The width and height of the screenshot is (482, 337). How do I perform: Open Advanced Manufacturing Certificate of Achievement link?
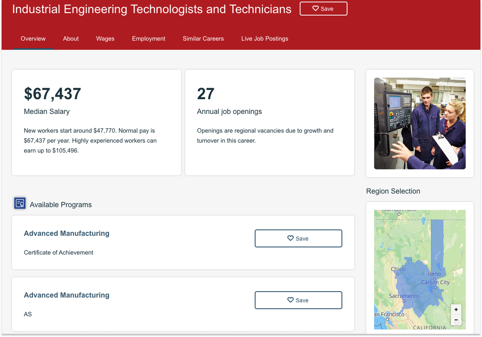click(66, 233)
